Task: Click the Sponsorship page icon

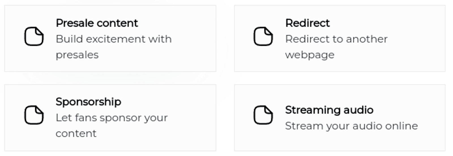Action: 34,115
